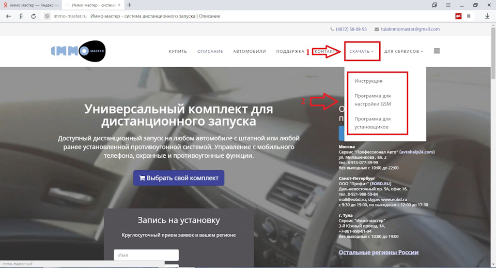Click the 'Москва' city label
The image size is (496, 268).
(x=347, y=146)
